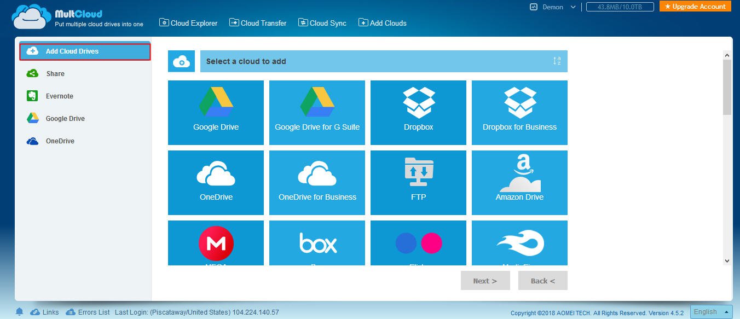Screen dimensions: 740x319
Task: Click the Evernote elephant icon in the sidebar
Action: point(32,96)
